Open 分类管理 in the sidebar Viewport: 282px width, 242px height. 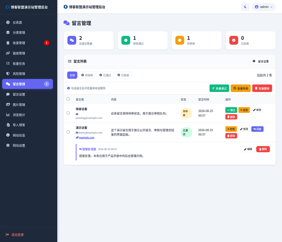click(27, 33)
